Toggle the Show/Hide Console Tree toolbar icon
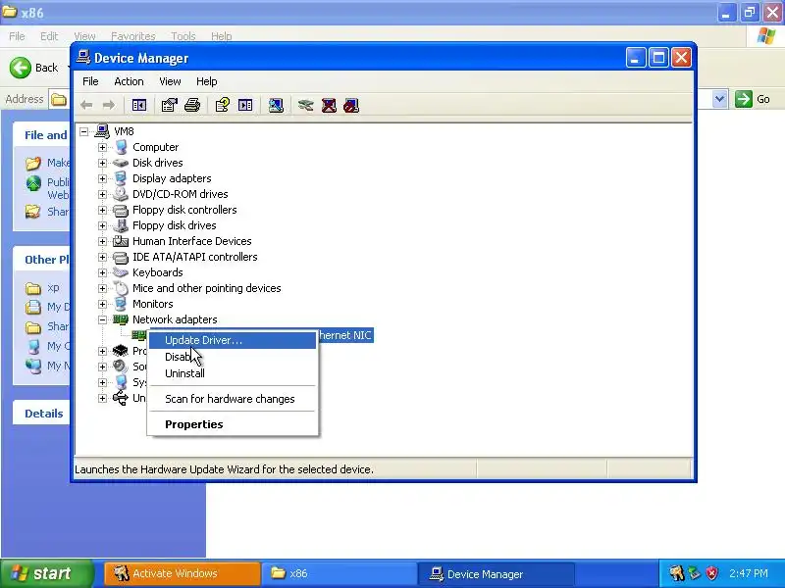Screen dimensions: 785x588 (x=138, y=105)
